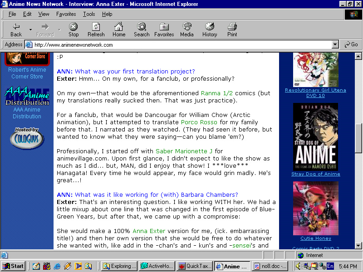This screenshot has height=272, width=363.
Task: Expand the Address bar dropdown list
Action: [x=335, y=44]
